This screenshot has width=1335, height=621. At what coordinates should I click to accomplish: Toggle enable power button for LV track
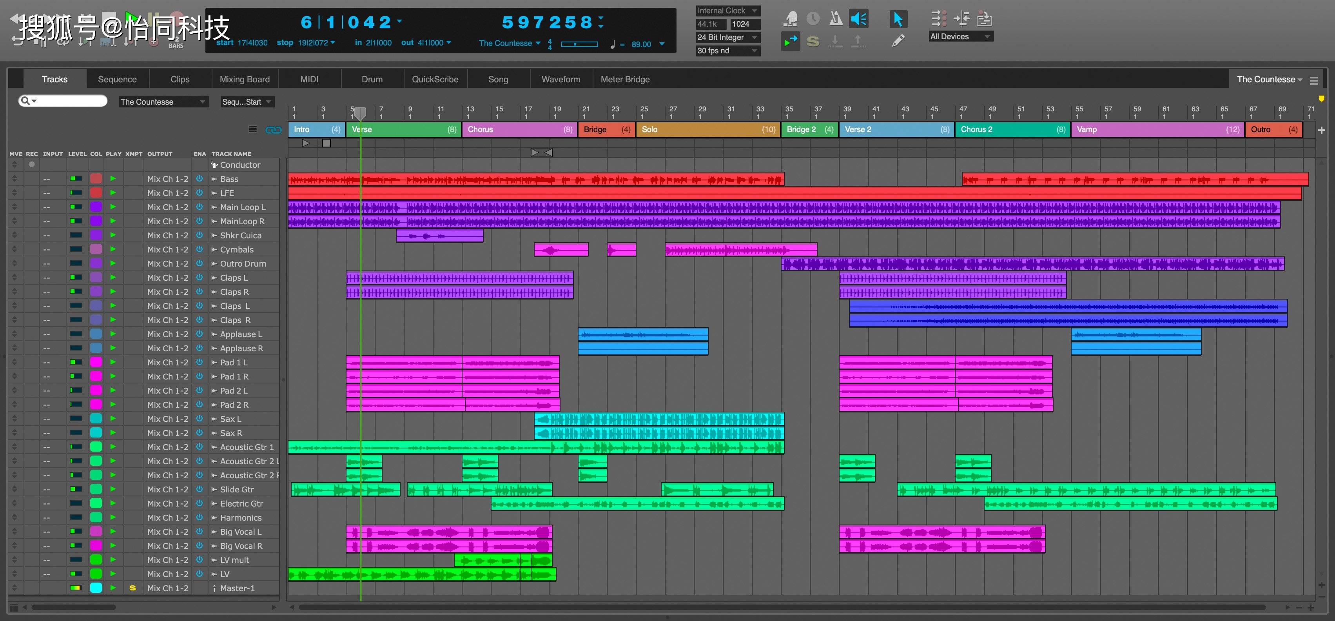pyautogui.click(x=200, y=573)
